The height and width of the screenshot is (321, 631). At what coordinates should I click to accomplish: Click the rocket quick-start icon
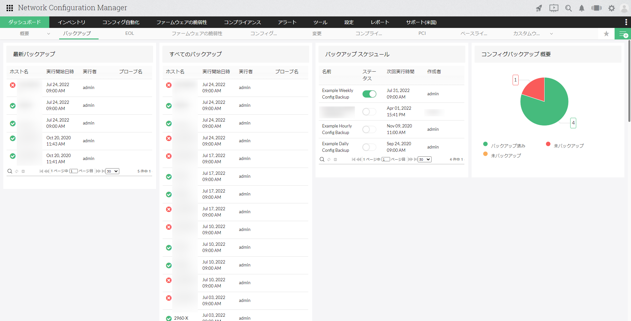539,8
